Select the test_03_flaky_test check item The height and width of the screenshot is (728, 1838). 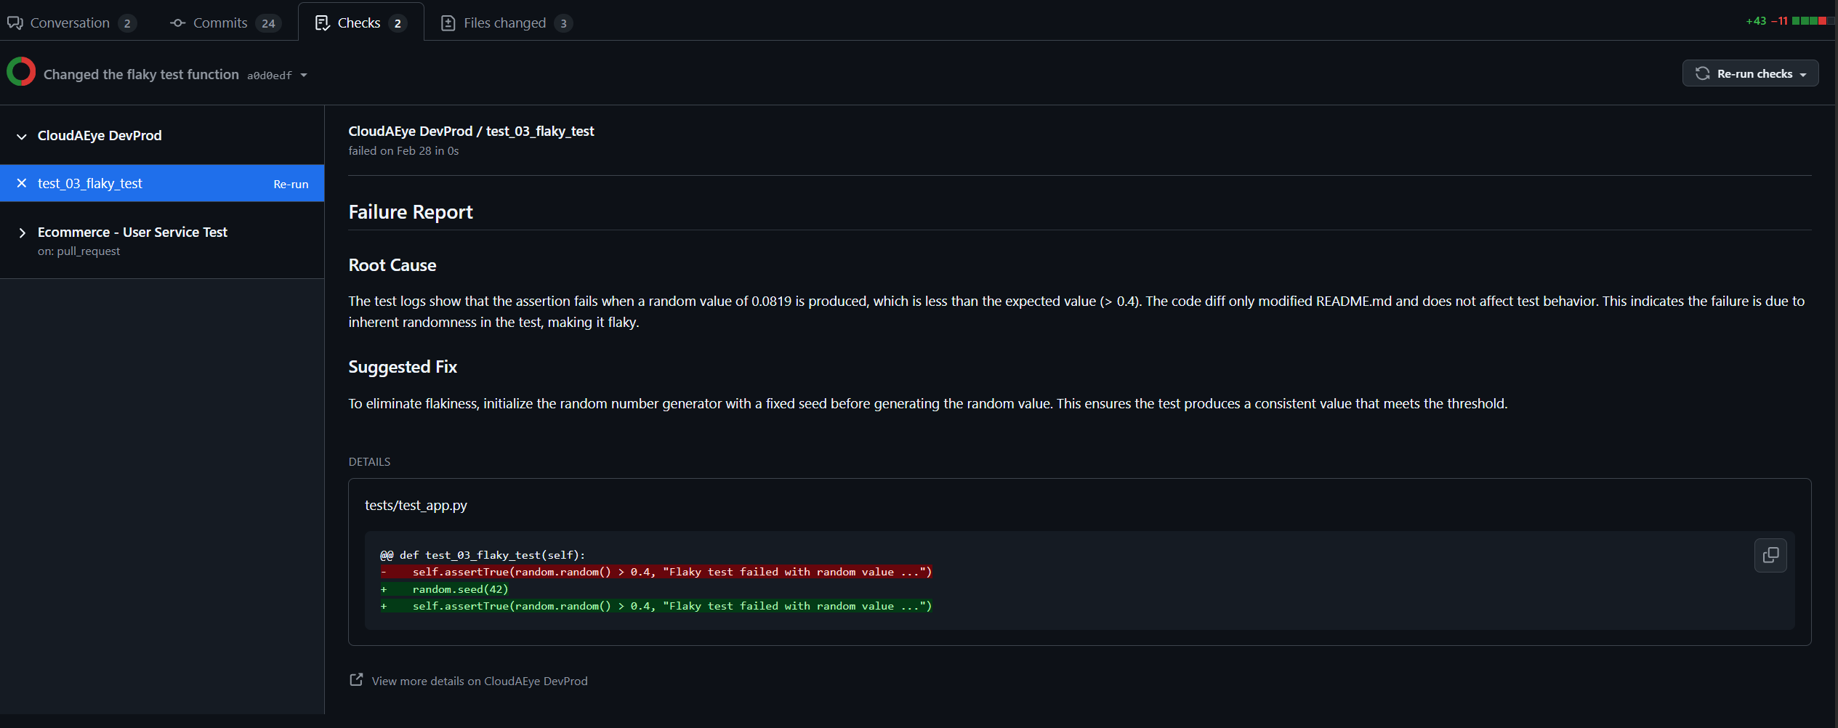90,183
